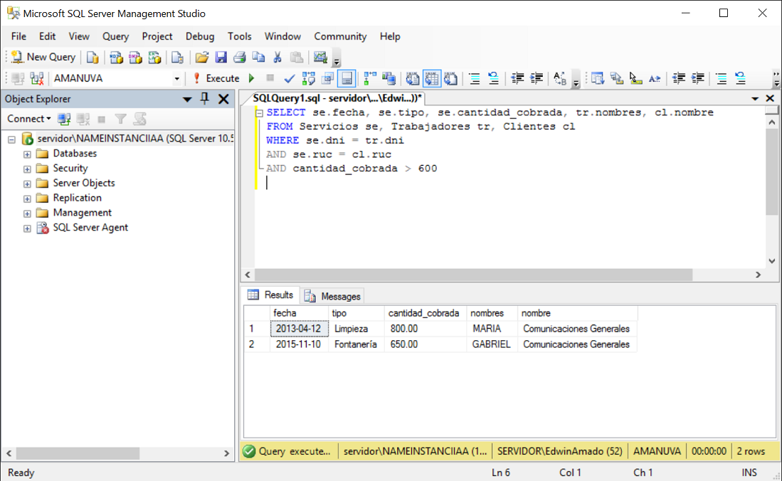Open the AMANUVA database dropdown
The image size is (782, 481).
176,78
